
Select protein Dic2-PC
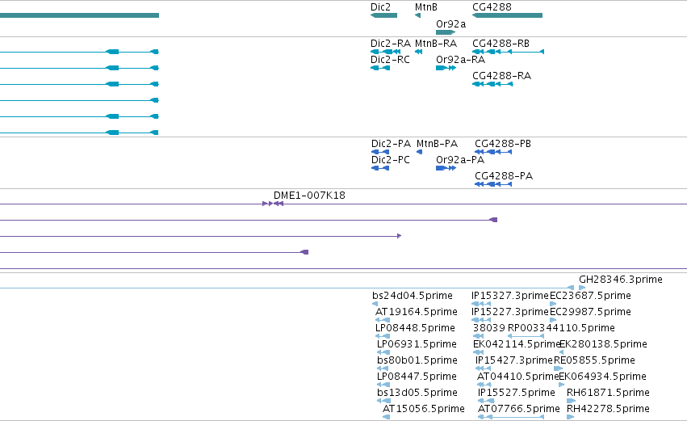pos(391,160)
